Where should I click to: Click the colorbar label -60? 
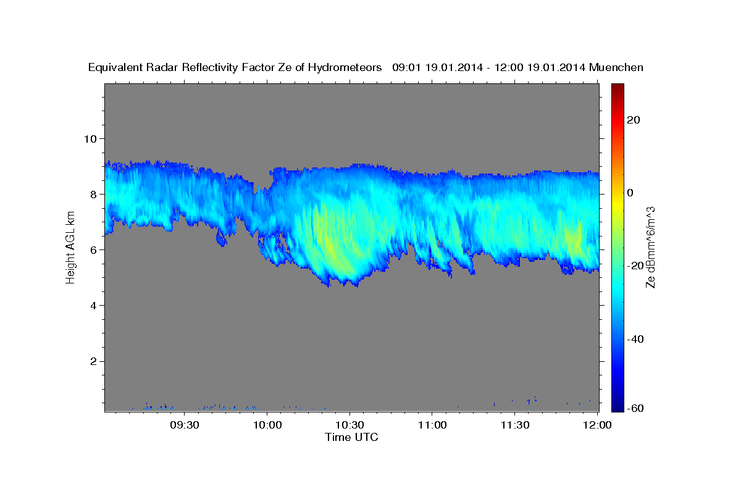(636, 409)
